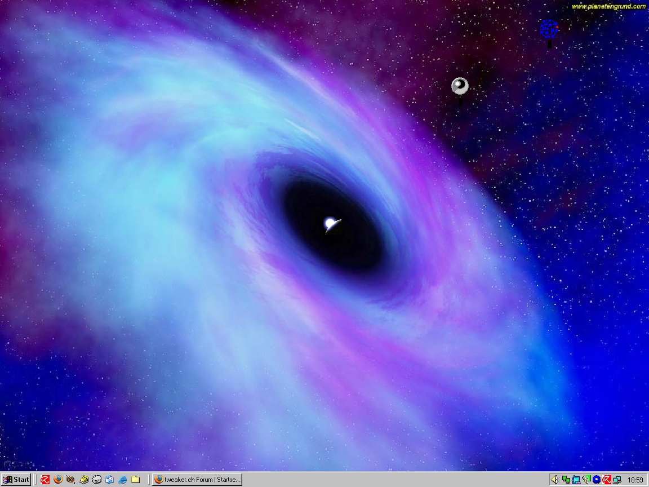Click the green satellite tray icon
Image resolution: width=649 pixels, height=487 pixels.
586,480
